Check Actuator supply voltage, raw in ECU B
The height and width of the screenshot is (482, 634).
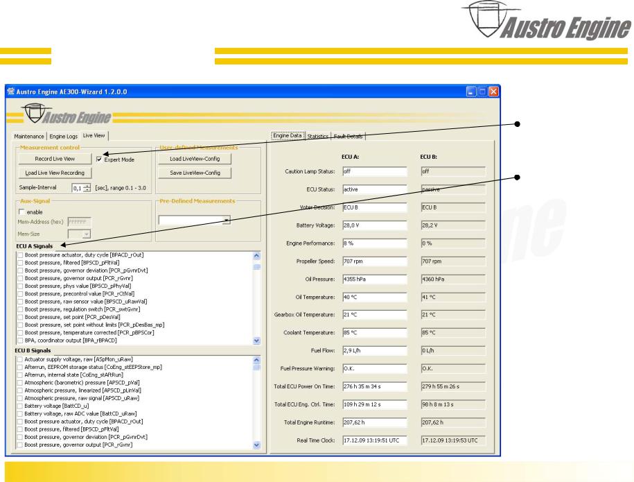[x=20, y=359]
